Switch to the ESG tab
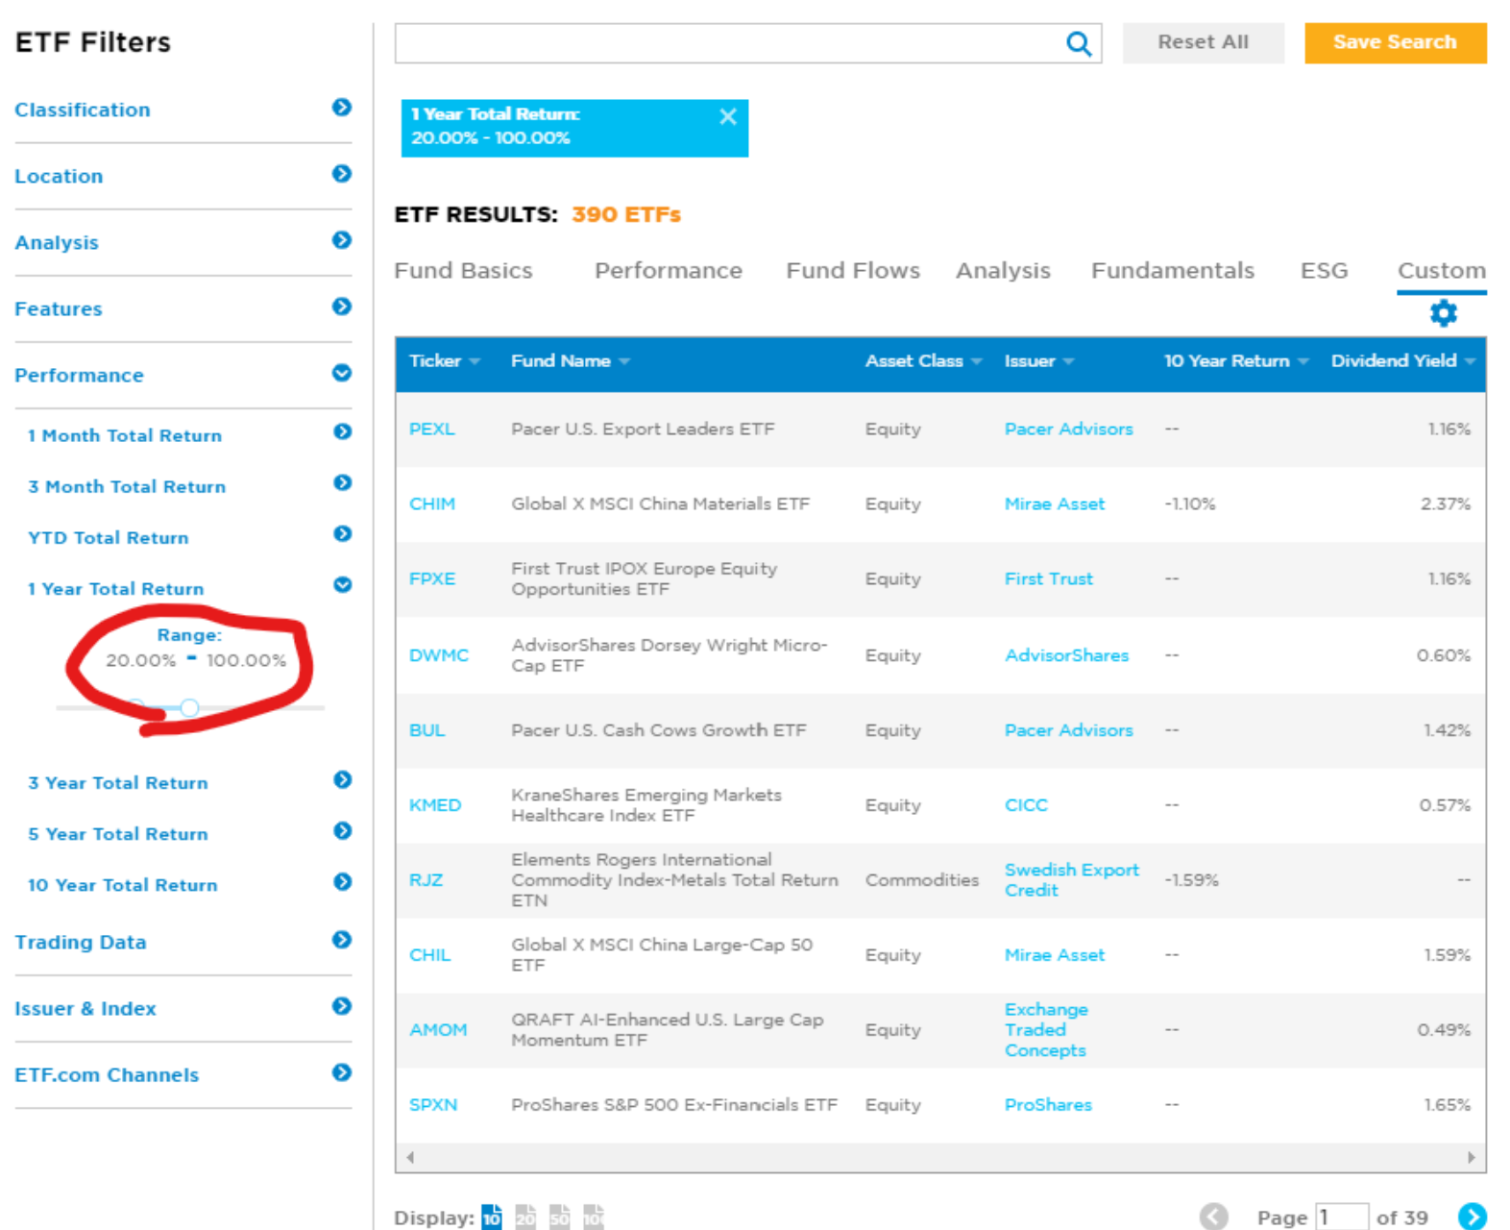Screen dimensions: 1510x1230 [x=1324, y=271]
